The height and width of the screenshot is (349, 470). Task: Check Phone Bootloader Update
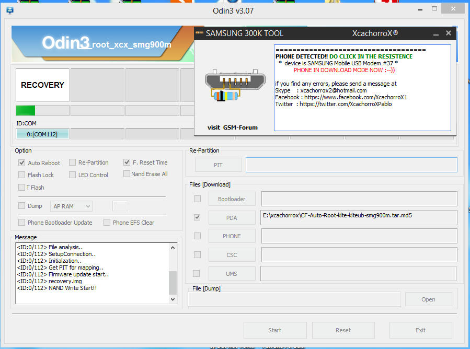click(21, 222)
